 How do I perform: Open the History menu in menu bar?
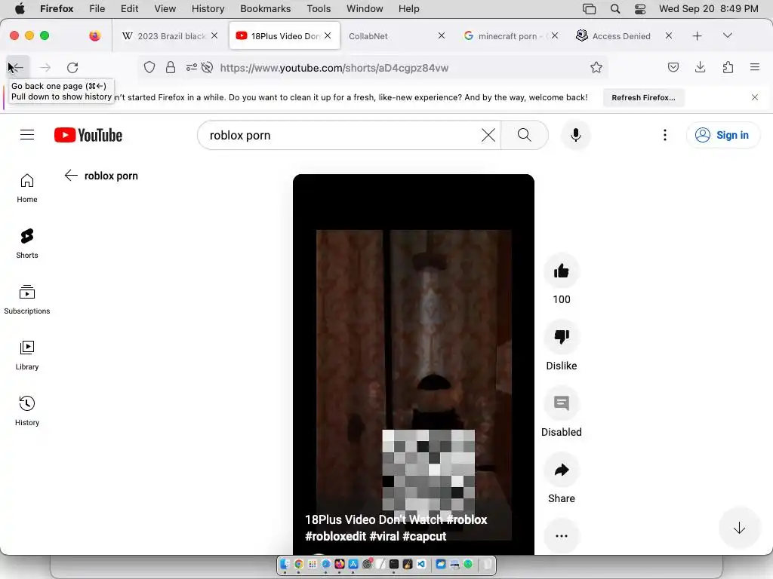click(208, 8)
